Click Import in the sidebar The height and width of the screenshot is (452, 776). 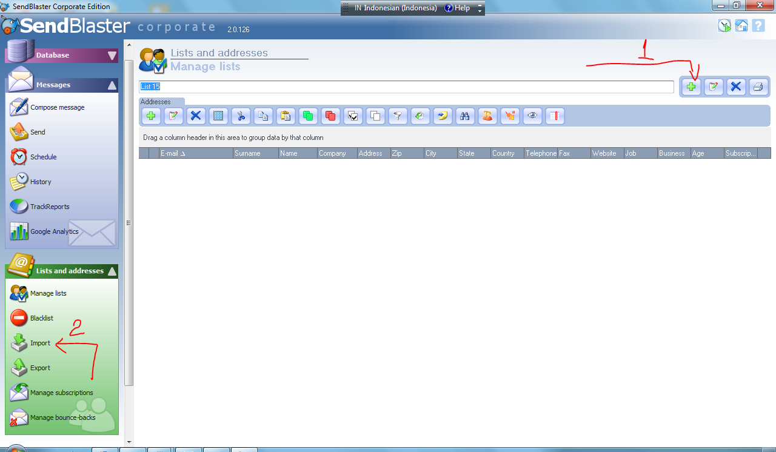30,343
